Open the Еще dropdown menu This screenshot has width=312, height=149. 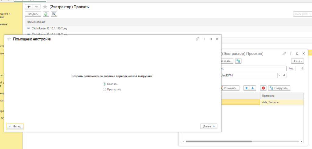coord(297,61)
